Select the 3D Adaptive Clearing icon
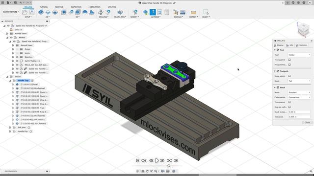The image size is (314, 176). tap(64, 12)
